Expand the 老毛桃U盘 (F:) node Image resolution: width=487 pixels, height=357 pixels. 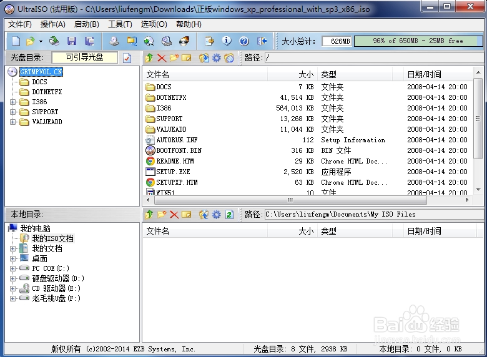12,298
